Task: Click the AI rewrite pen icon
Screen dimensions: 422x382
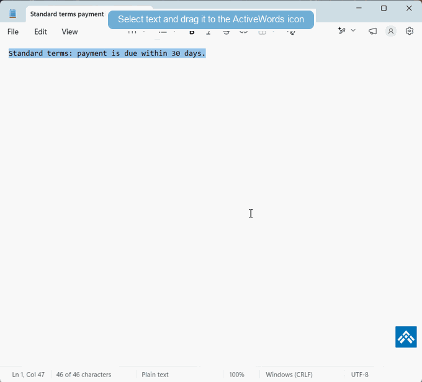Action: click(x=342, y=30)
